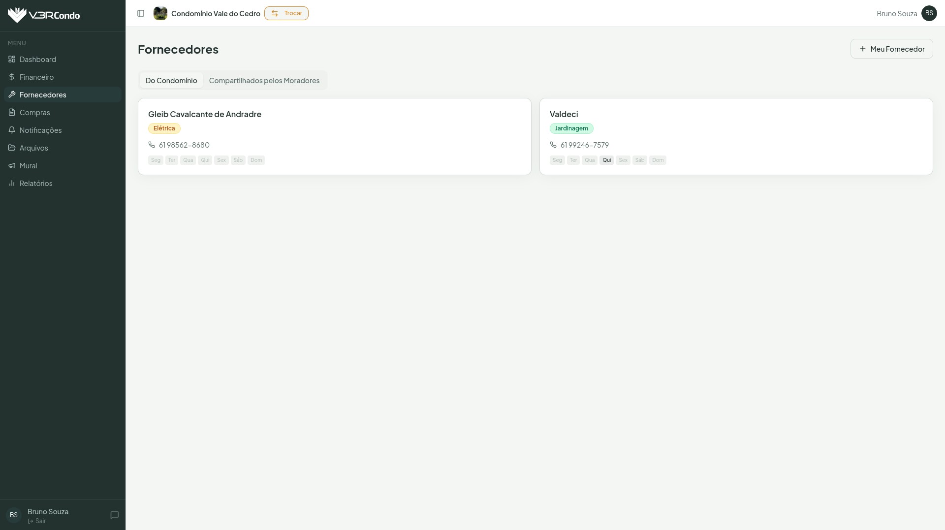Click the Jardinagem category badge
Viewport: 945px width, 530px height.
(x=571, y=128)
